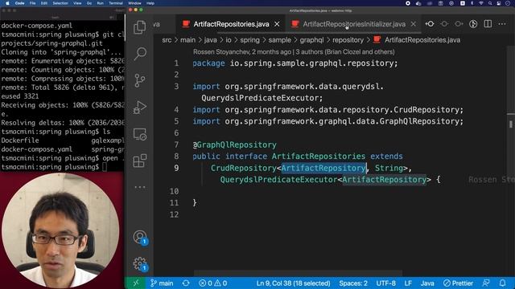Switch to ArtifactRepositories.java tab

231,24
